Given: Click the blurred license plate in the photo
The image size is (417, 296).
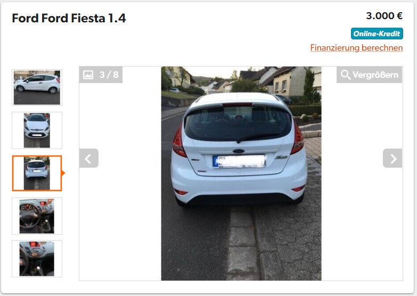Looking at the screenshot, I should pyautogui.click(x=239, y=161).
